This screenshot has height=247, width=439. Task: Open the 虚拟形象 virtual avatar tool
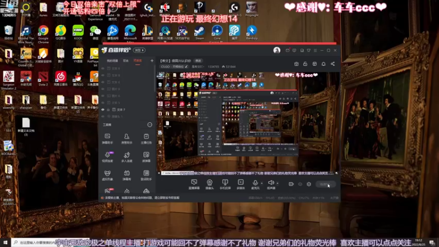tap(107, 175)
